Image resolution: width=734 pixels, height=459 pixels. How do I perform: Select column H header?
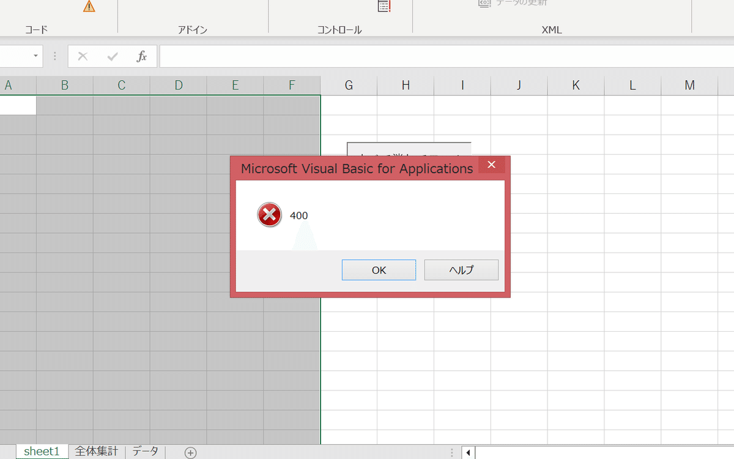(406, 86)
